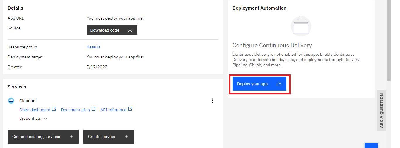Click the Download code button

112,30
